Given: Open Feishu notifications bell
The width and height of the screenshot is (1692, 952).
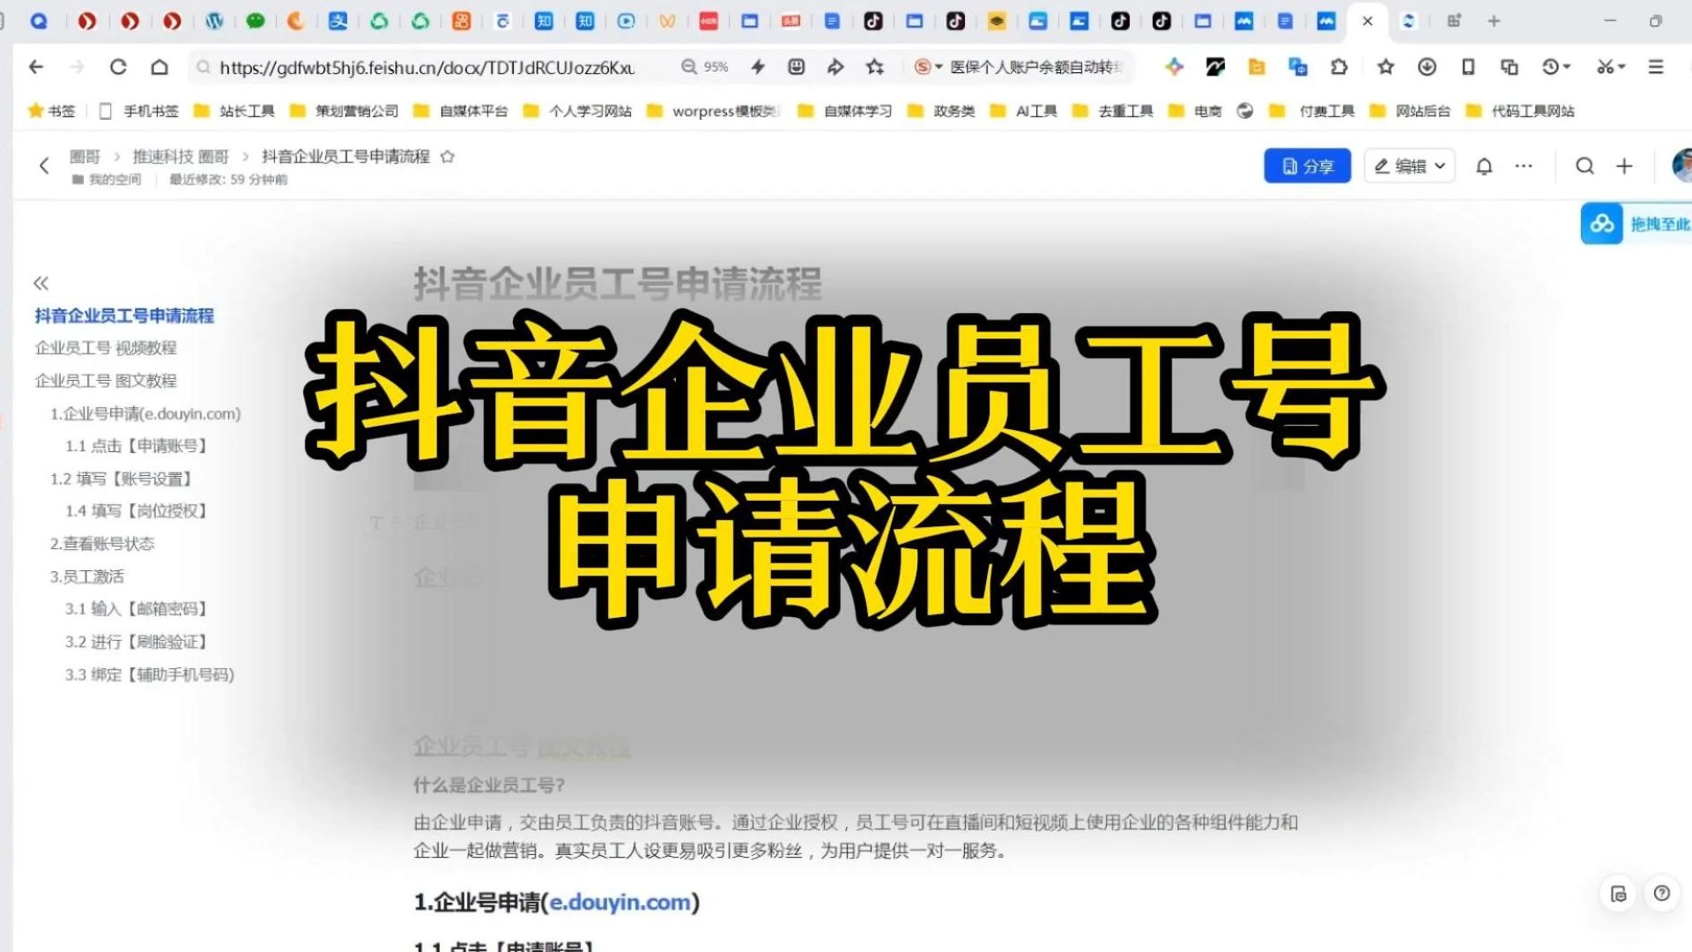Looking at the screenshot, I should [x=1484, y=166].
